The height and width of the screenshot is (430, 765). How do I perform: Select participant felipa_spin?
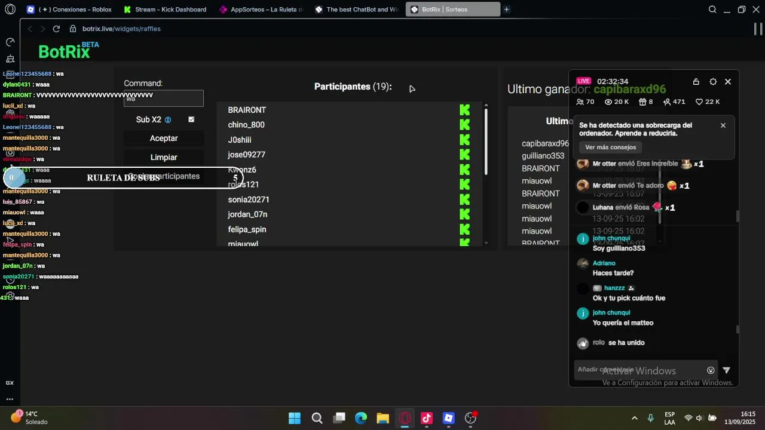[x=247, y=229]
